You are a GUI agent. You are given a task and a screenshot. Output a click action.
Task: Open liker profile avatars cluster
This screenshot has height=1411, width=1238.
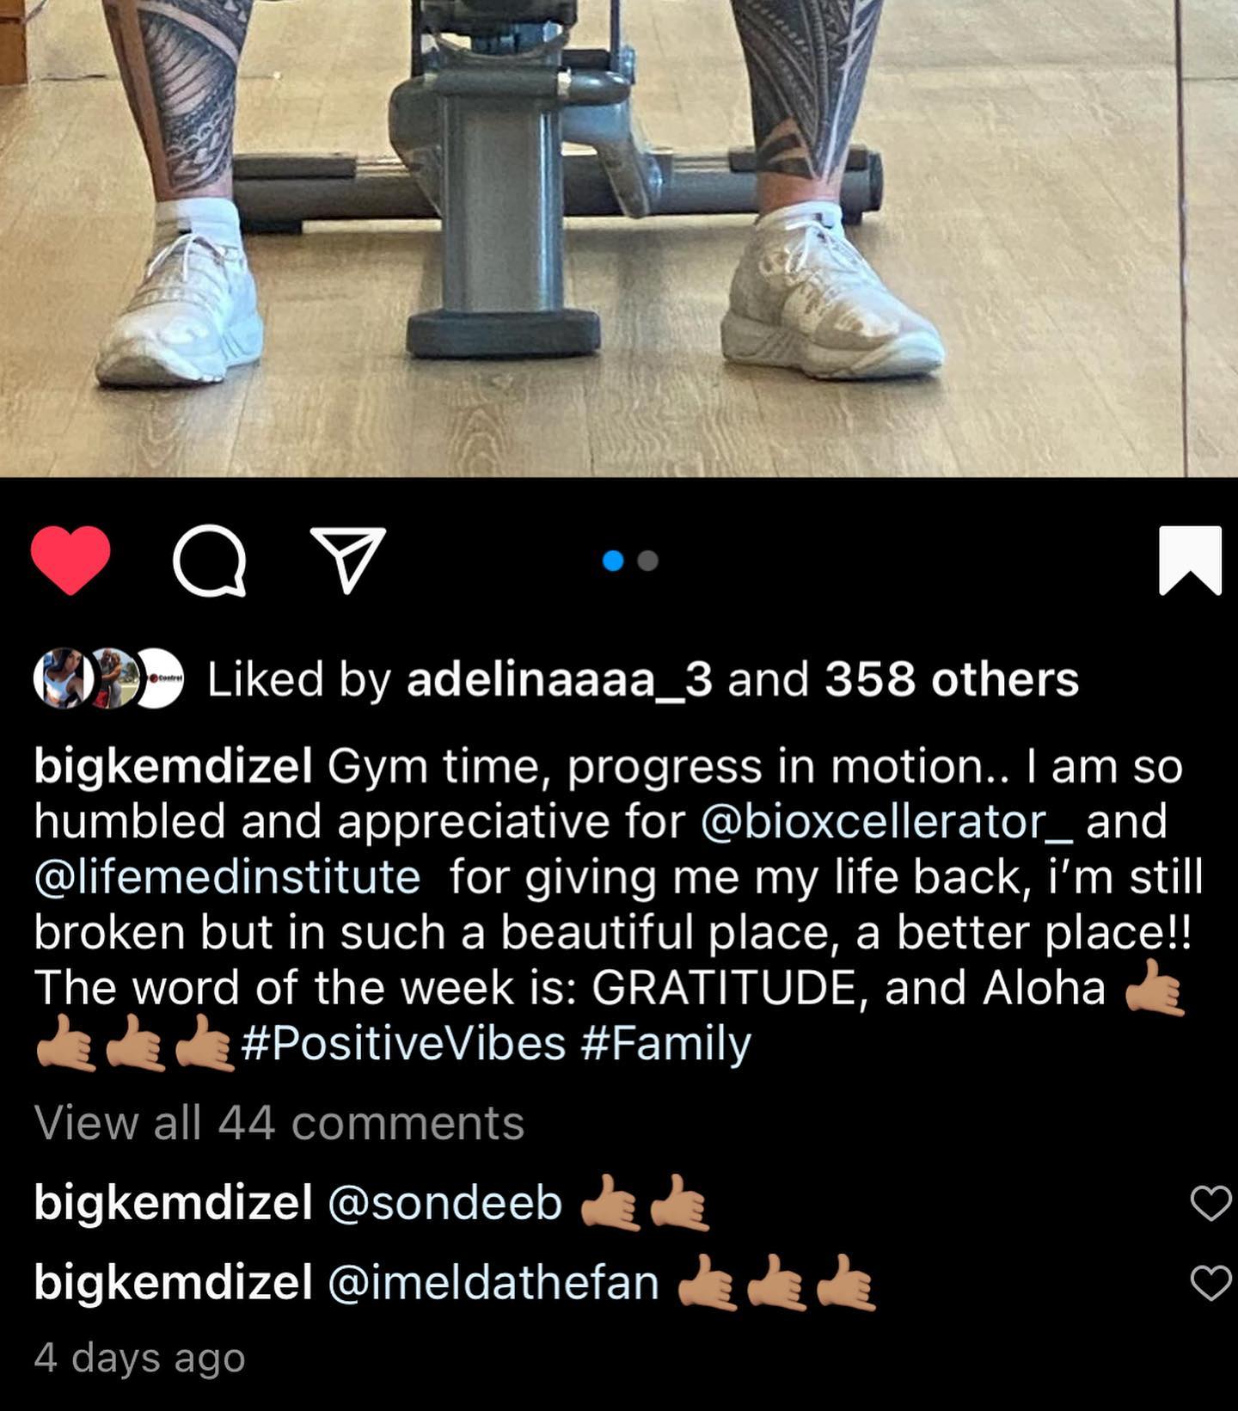click(x=108, y=679)
